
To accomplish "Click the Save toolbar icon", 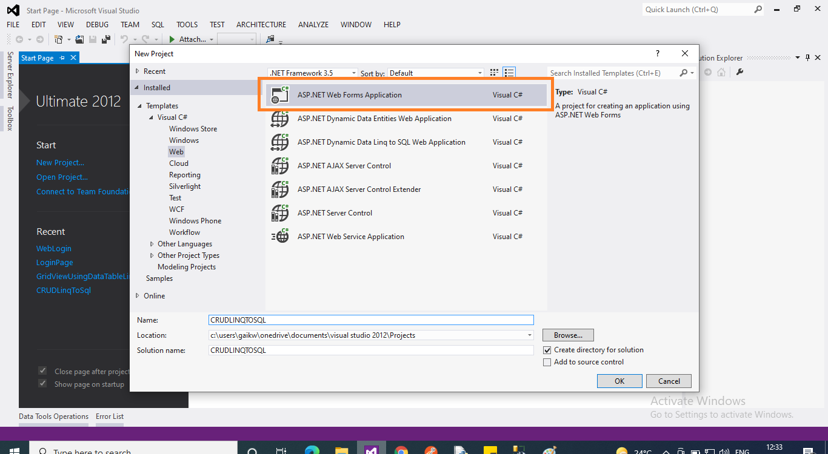I will click(93, 39).
